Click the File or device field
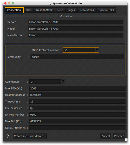Screen dimensions: 130x145 pos(77,108)
